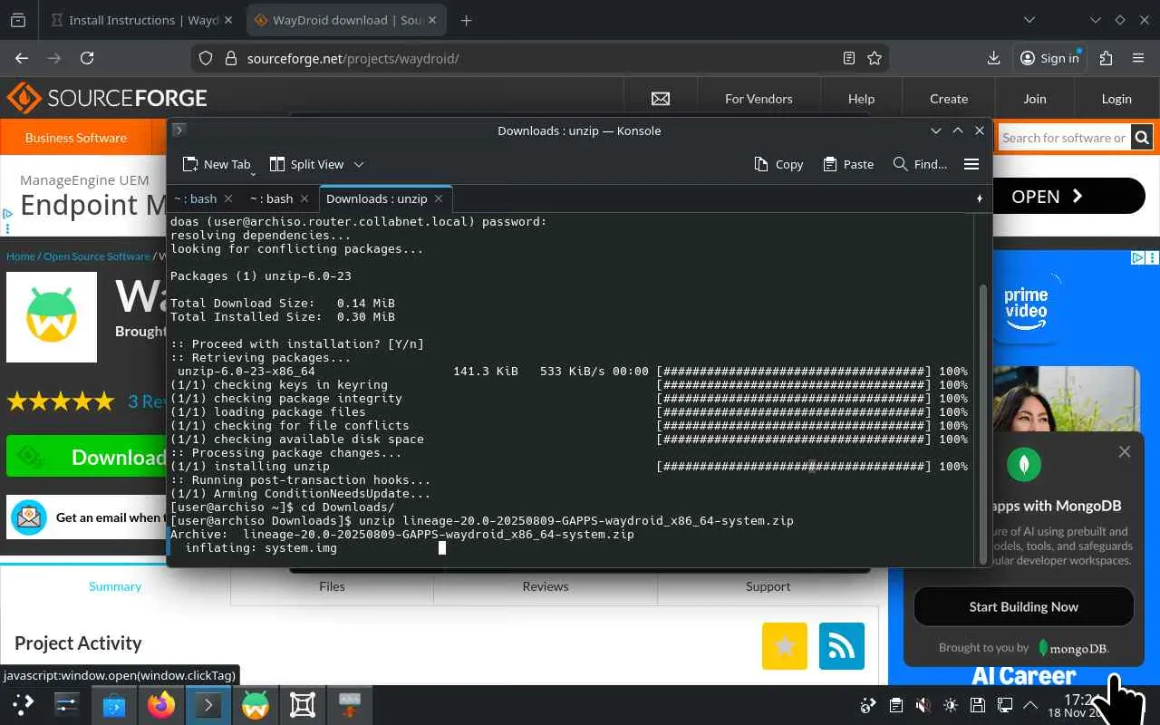Click the site security shield icon

click(206, 58)
